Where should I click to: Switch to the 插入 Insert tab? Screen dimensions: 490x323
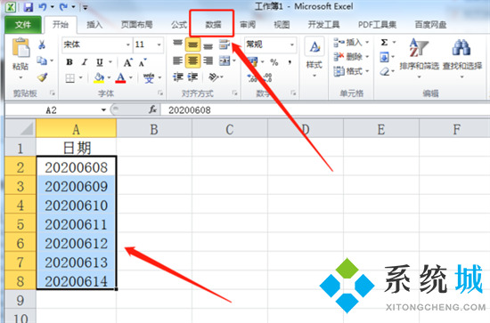(94, 24)
